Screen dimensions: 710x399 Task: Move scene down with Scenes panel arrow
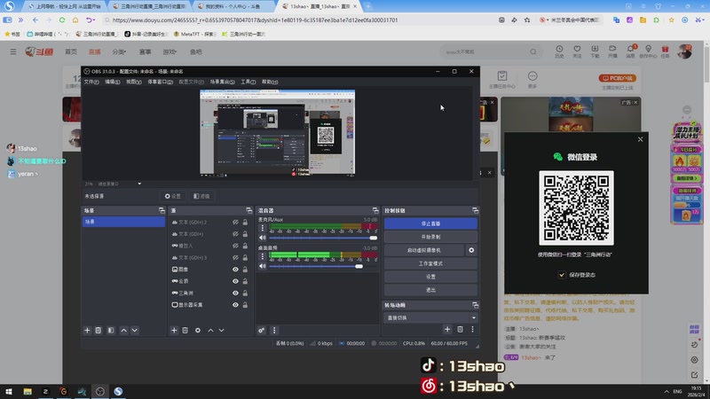[135, 330]
